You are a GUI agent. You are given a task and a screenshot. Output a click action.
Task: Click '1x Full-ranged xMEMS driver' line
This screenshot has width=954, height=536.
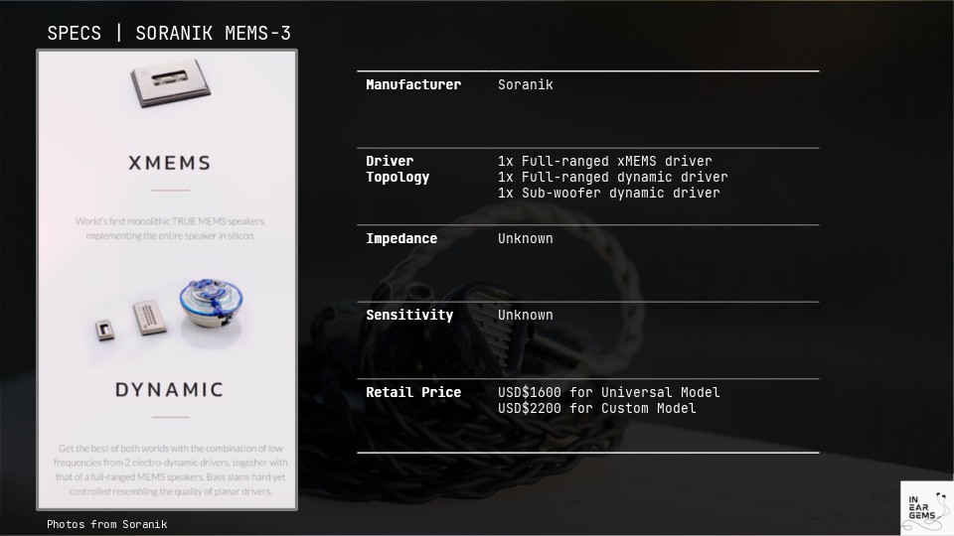tap(604, 161)
